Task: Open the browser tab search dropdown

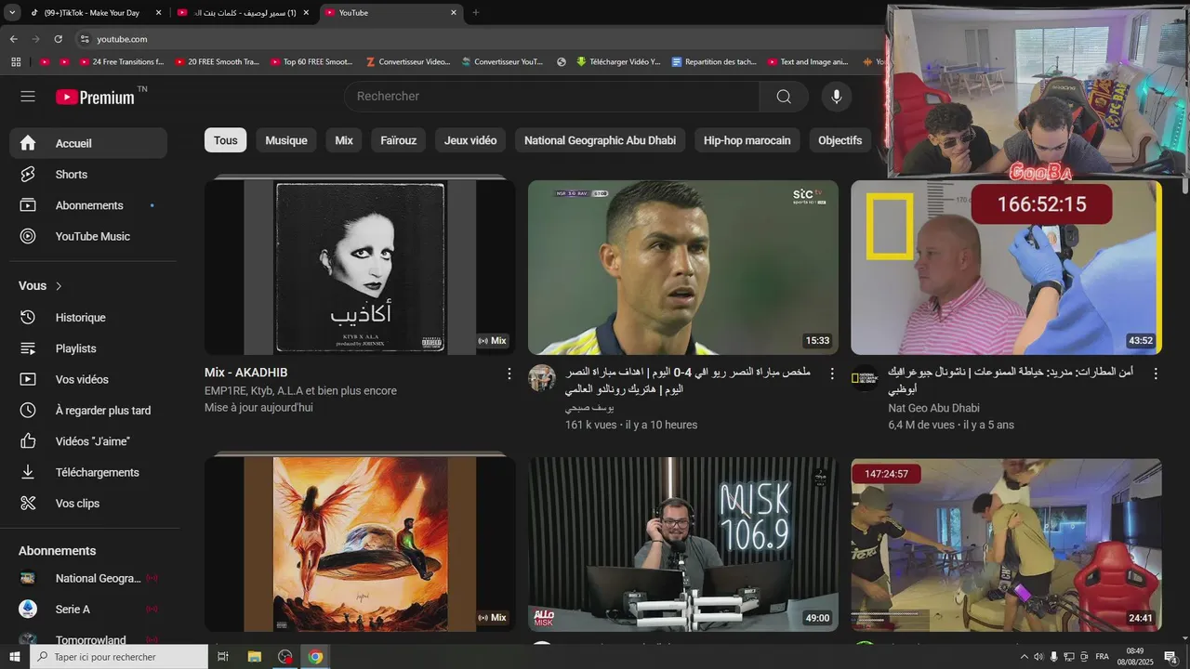Action: coord(12,13)
